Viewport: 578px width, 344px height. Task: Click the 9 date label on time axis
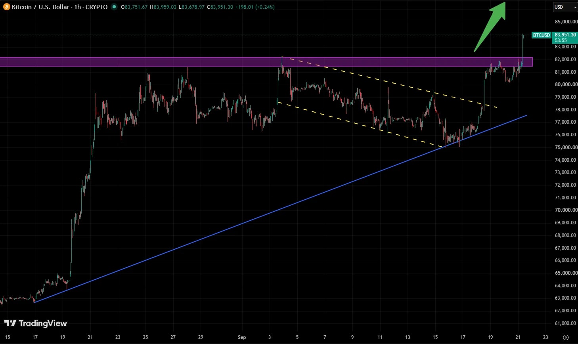352,337
